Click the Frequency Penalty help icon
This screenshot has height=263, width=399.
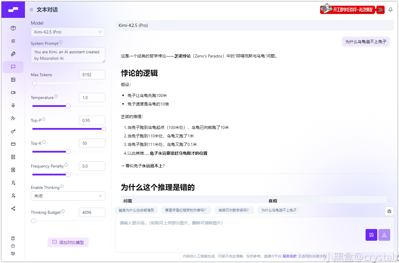click(66, 165)
